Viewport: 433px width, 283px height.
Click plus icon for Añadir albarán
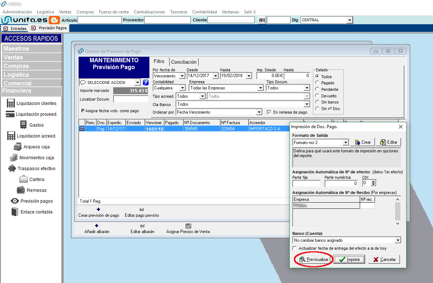96,226
